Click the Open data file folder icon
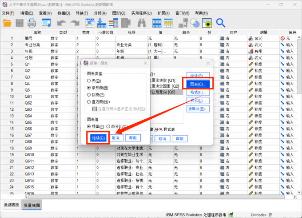The width and height of the screenshot is (302, 218). [x=8, y=23]
